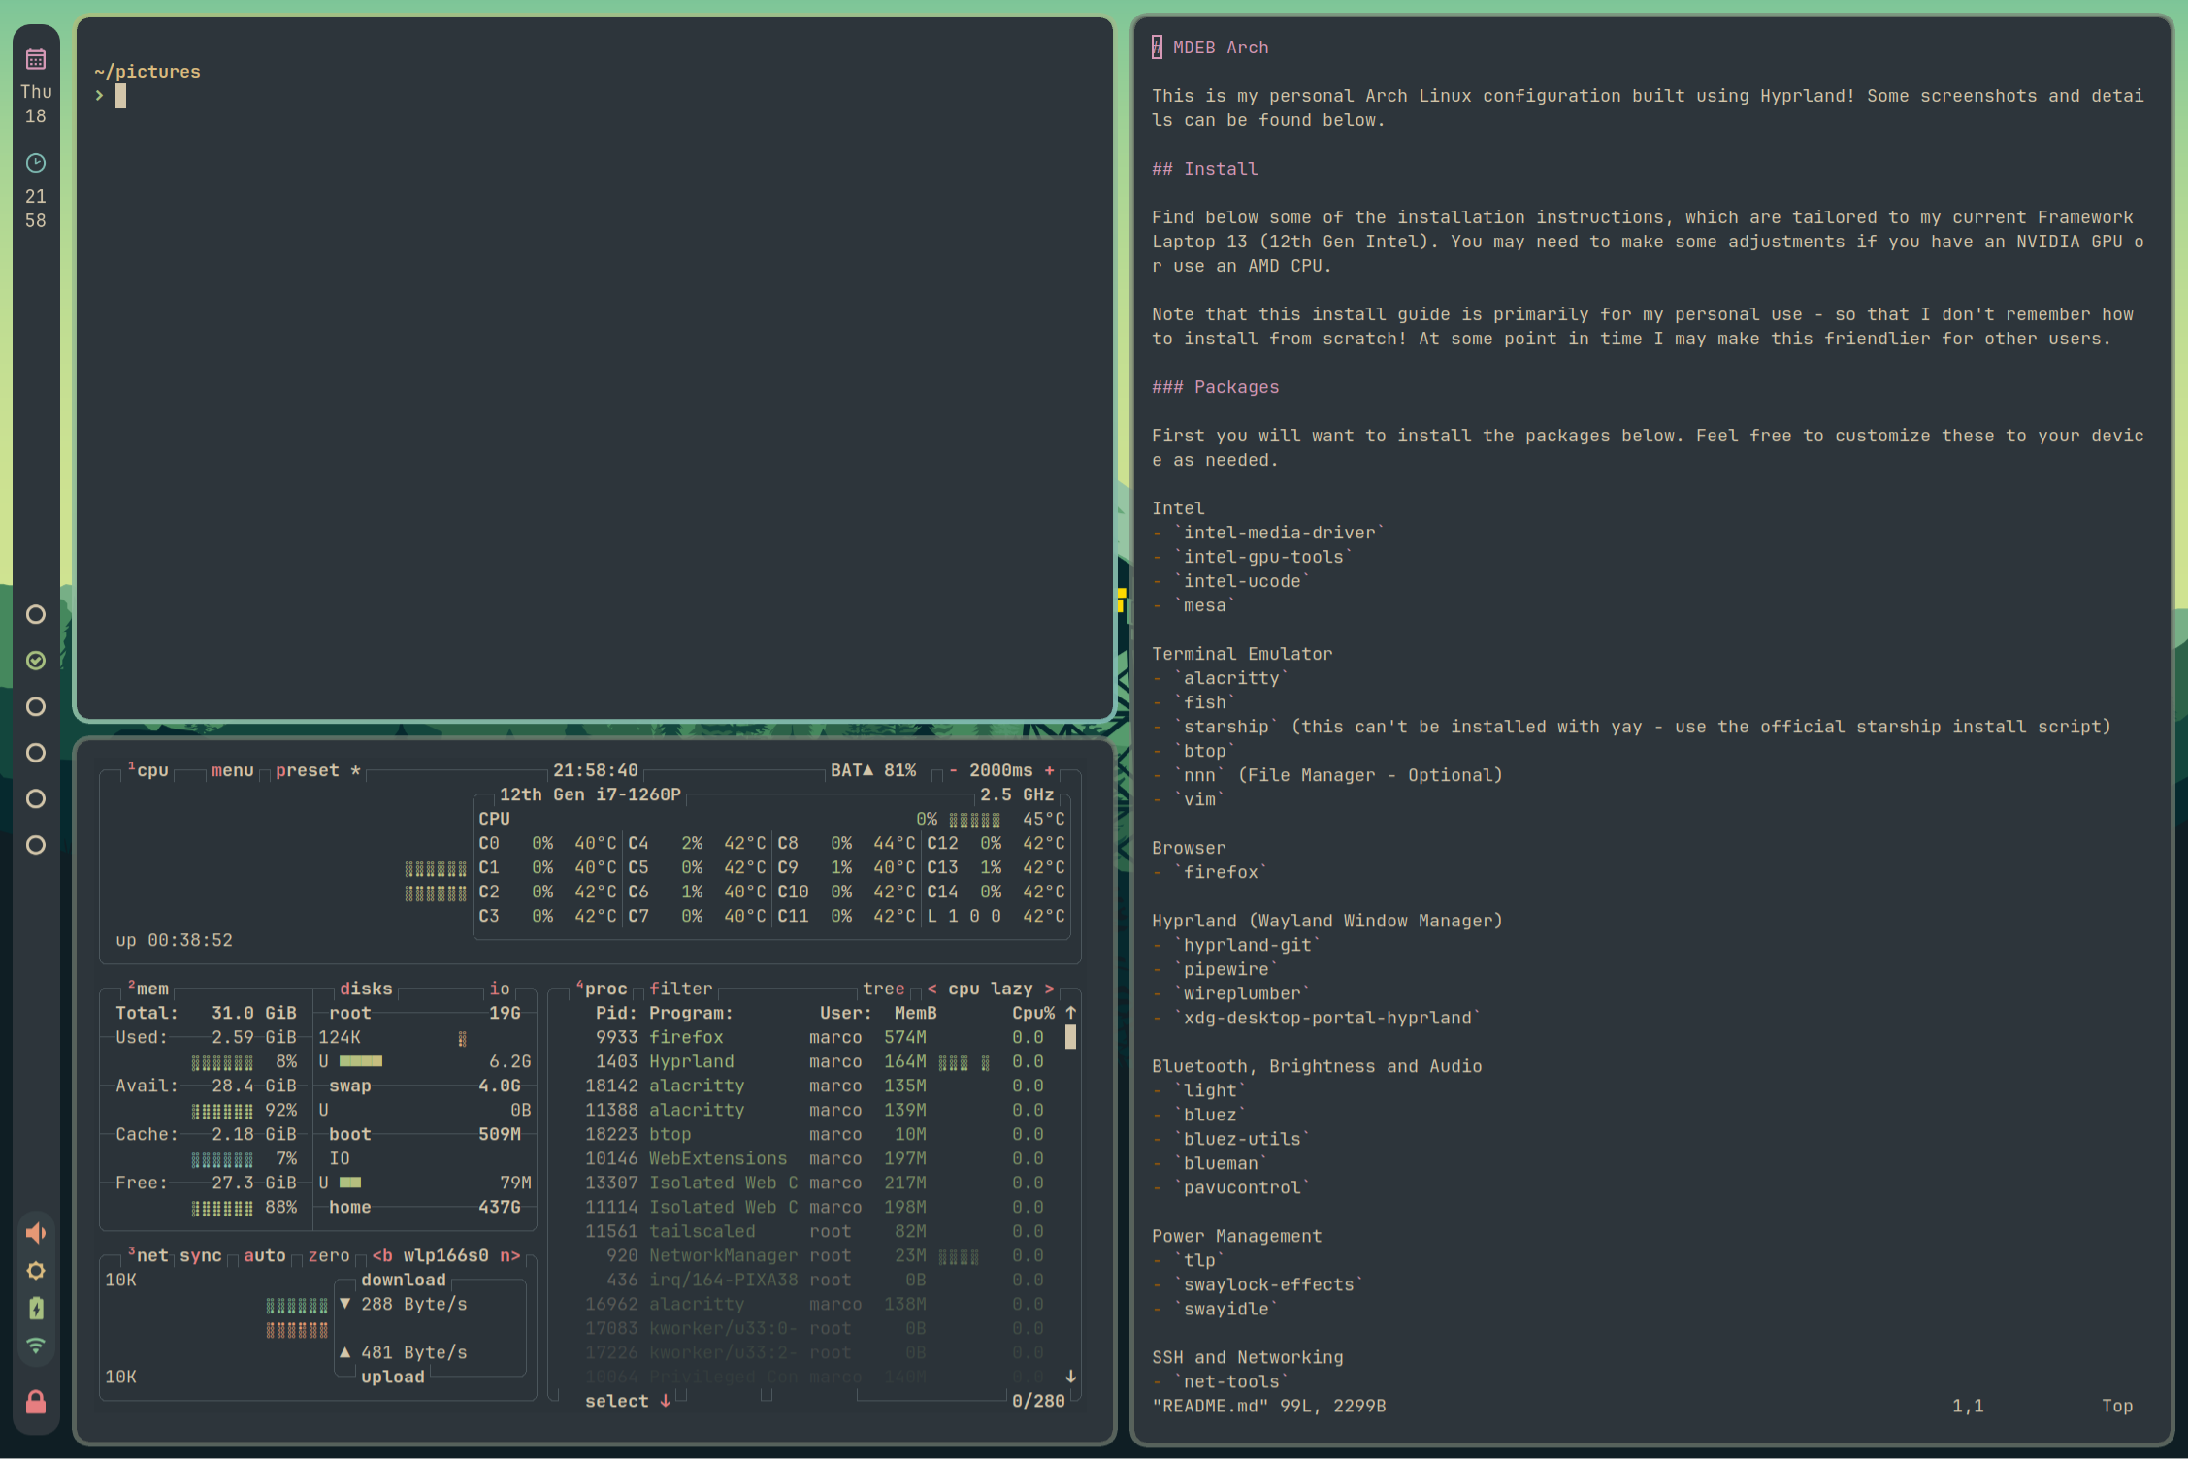Screen dimensions: 2189x1459
Task: Click the brightness sun icon
Action: 36,1271
